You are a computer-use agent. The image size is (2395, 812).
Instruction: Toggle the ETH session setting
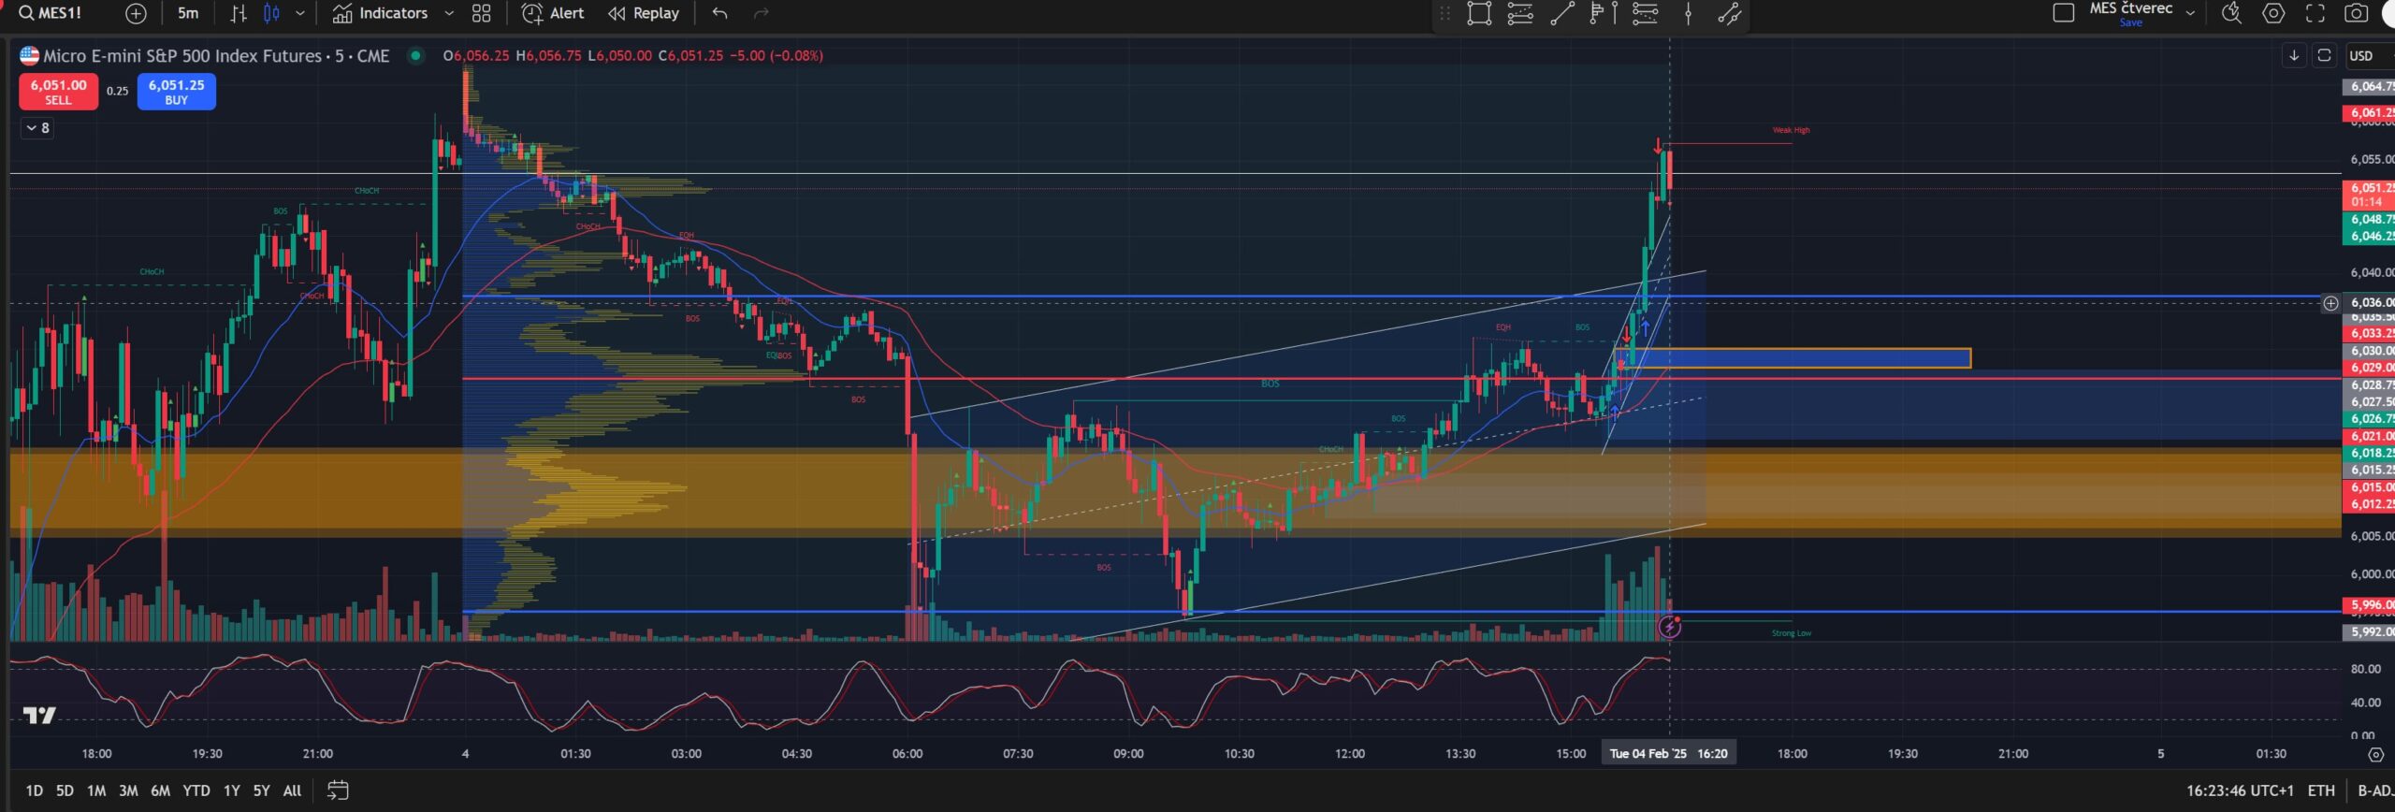click(2321, 790)
